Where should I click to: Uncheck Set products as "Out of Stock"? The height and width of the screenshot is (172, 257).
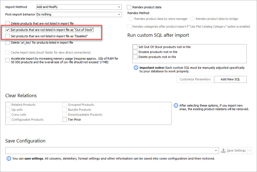7,30
